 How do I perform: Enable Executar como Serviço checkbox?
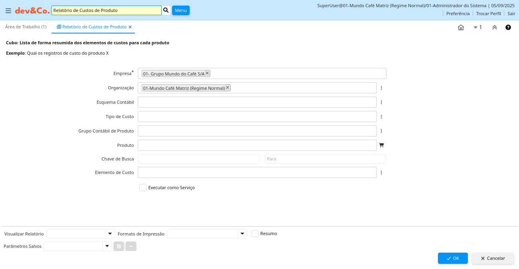tap(143, 188)
